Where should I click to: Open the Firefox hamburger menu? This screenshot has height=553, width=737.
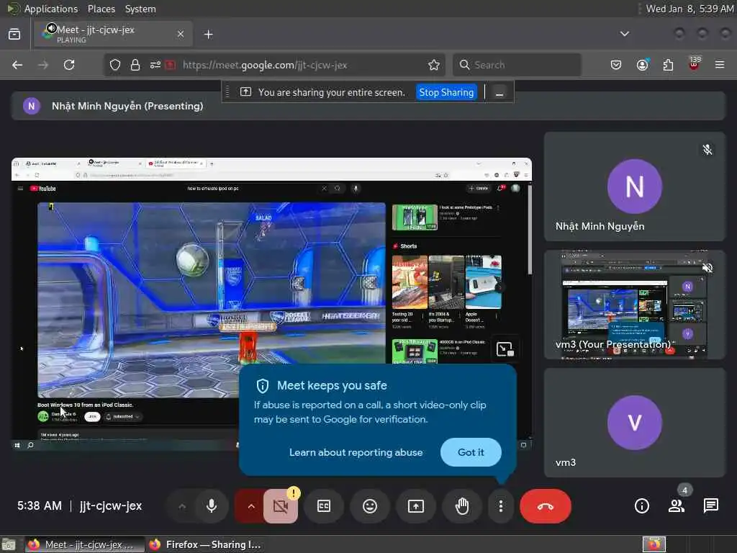pos(720,65)
